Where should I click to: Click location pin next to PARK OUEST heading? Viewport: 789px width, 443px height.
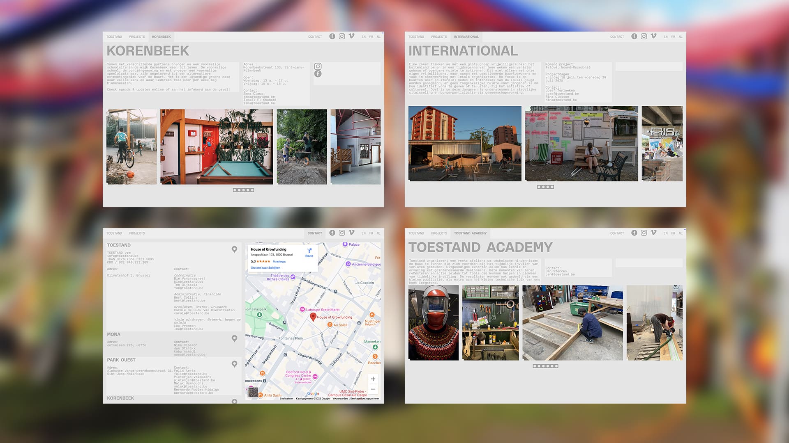pyautogui.click(x=234, y=364)
